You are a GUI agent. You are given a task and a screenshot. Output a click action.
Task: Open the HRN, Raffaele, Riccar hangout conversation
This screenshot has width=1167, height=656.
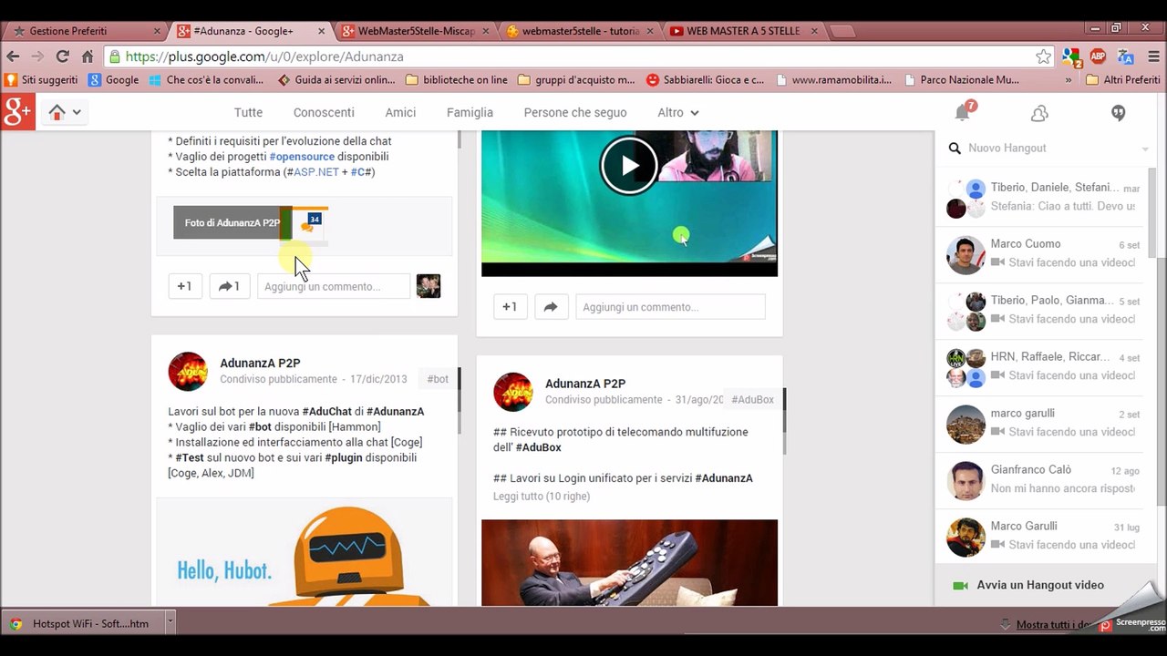tap(1042, 366)
